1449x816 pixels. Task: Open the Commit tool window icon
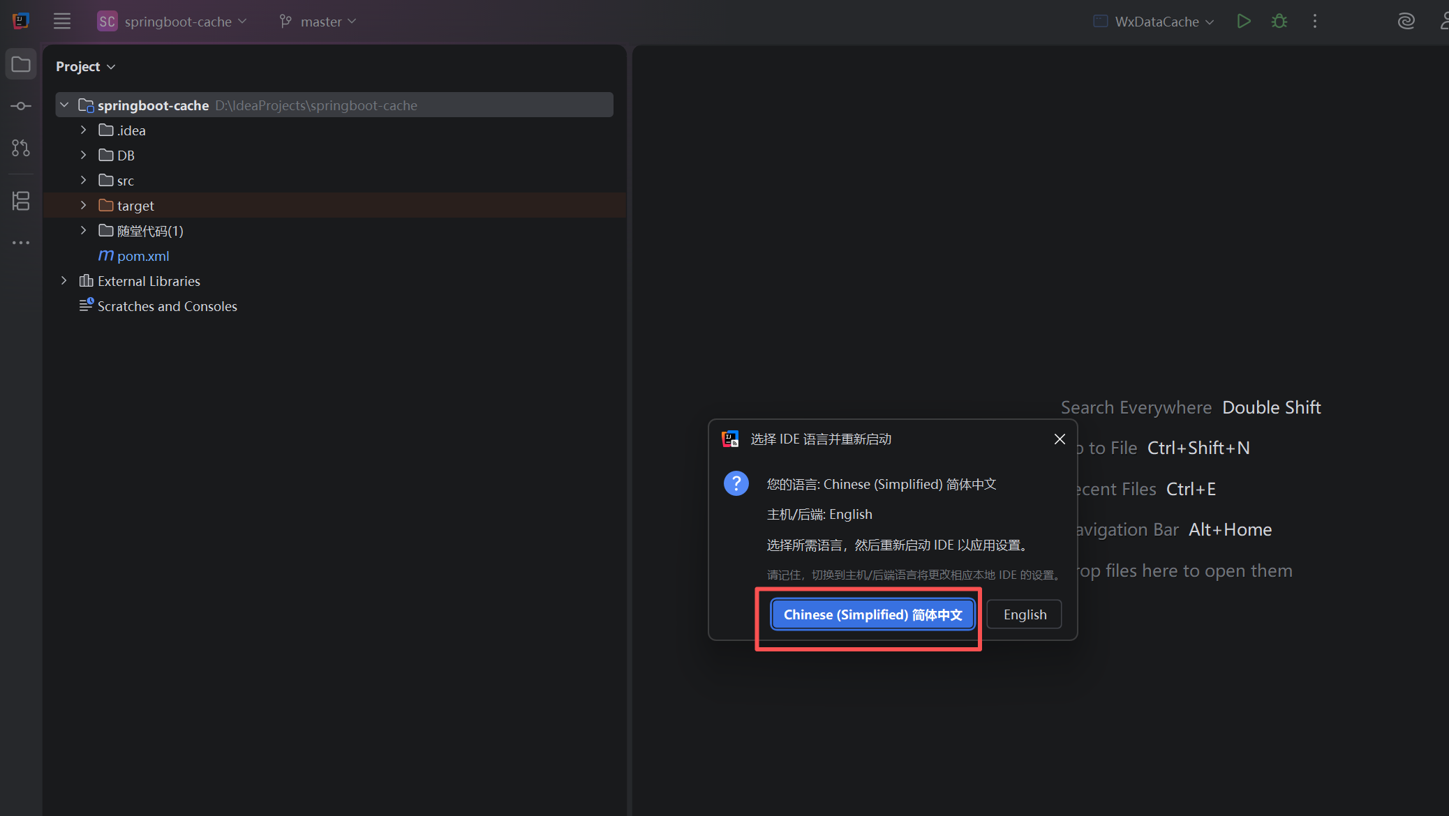[21, 106]
